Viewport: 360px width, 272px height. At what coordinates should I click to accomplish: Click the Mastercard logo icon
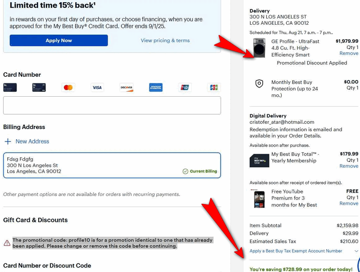point(68,87)
